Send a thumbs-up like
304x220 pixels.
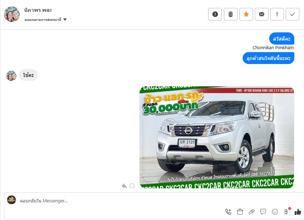(298, 212)
